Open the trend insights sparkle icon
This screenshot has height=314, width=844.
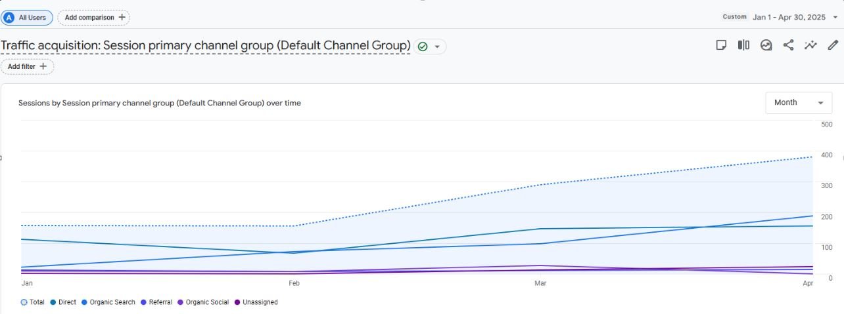click(810, 45)
